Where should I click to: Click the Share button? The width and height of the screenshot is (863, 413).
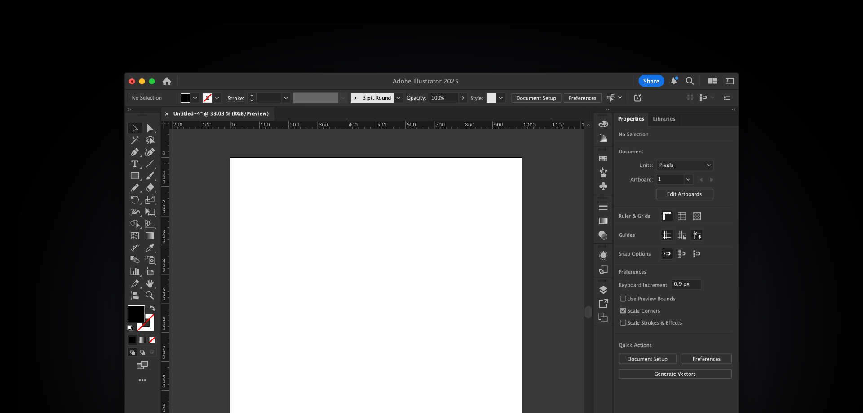click(651, 81)
